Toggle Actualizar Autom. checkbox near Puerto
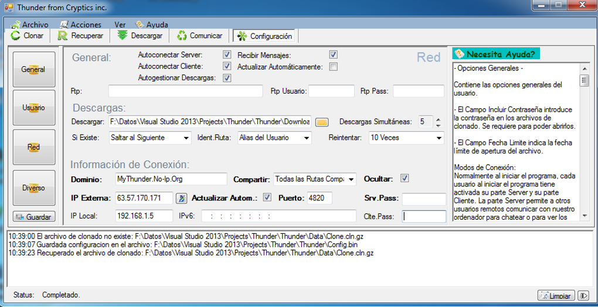 [x=268, y=197]
